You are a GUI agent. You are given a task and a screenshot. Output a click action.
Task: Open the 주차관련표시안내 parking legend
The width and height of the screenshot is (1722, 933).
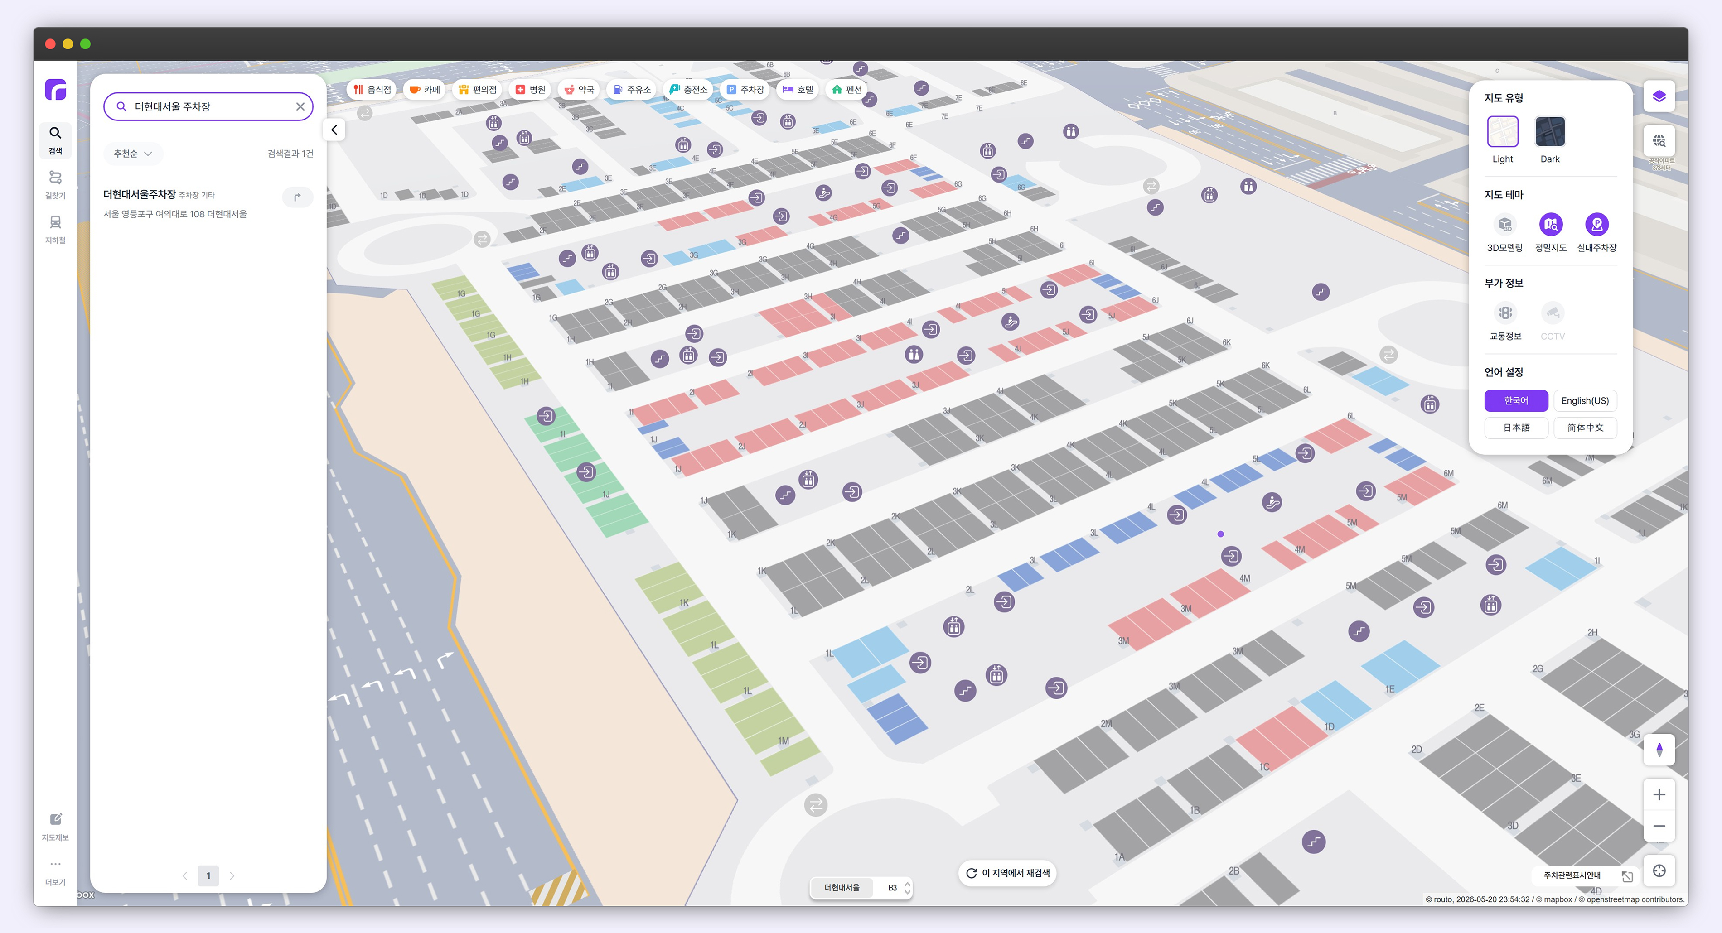tap(1572, 875)
